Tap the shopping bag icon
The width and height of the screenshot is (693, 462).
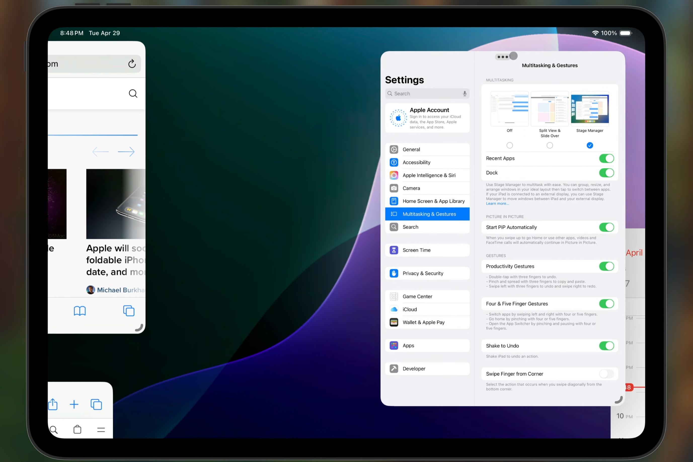coord(78,429)
